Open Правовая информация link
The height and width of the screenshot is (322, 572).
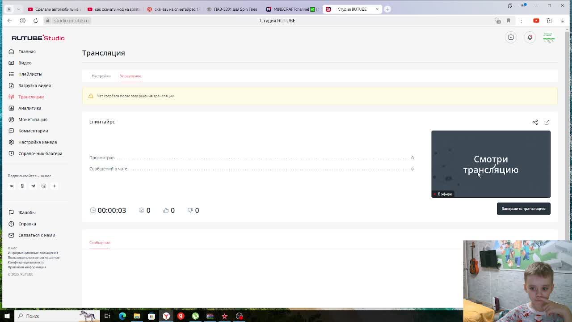tap(27, 267)
